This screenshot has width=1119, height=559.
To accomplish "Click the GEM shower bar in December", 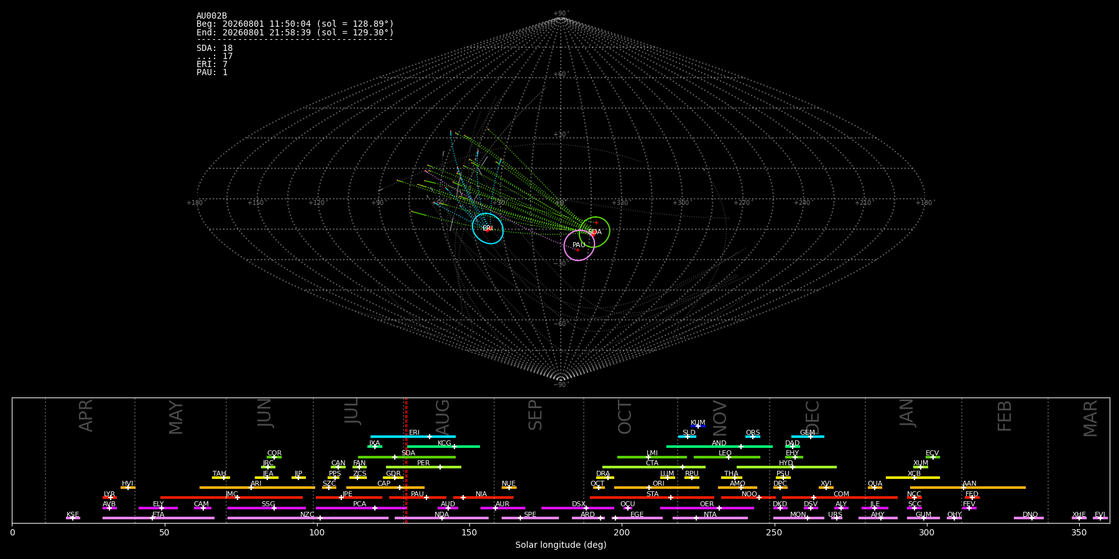I will click(808, 437).
